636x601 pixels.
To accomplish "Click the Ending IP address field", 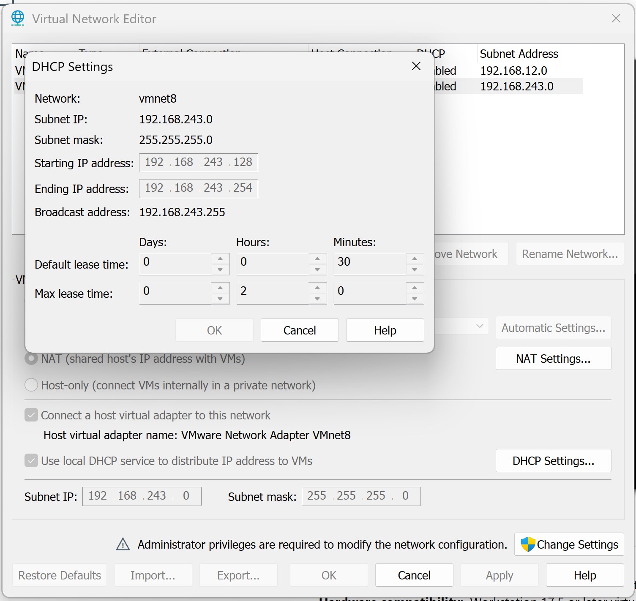I will tap(198, 188).
